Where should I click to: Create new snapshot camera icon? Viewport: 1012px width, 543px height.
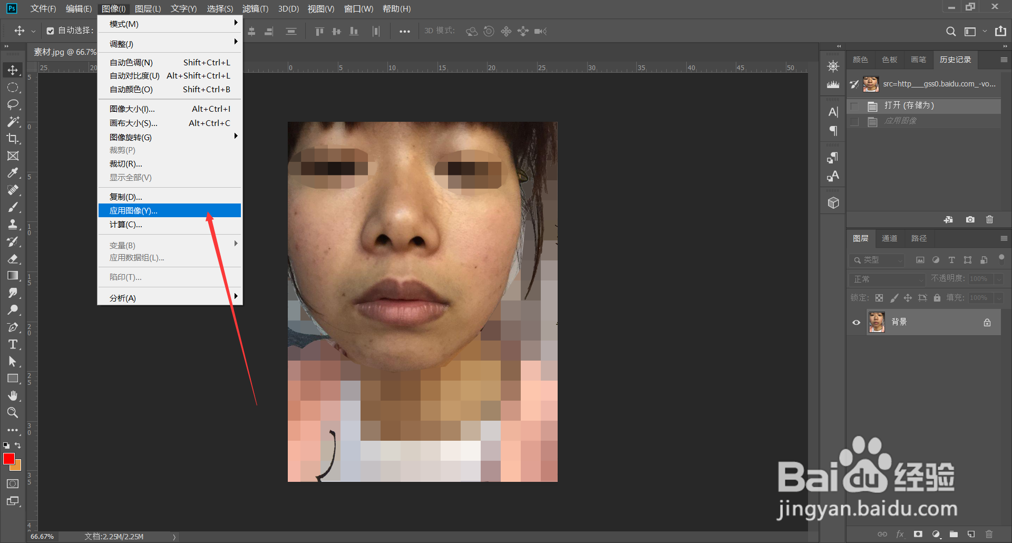pos(970,220)
